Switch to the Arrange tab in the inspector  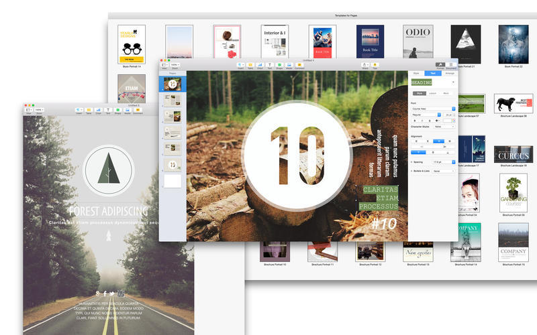click(x=449, y=72)
